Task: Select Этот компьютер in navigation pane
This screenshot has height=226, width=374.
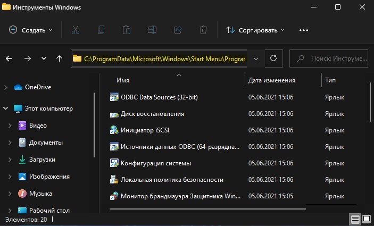Action: point(49,108)
